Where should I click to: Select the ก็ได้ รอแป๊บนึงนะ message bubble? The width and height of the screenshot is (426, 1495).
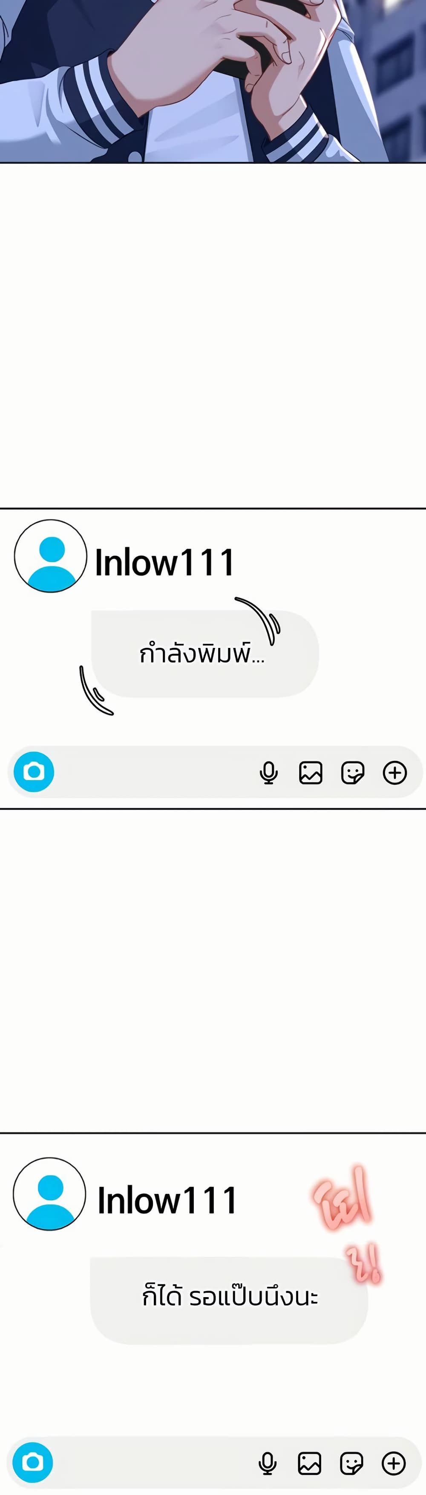(229, 1301)
